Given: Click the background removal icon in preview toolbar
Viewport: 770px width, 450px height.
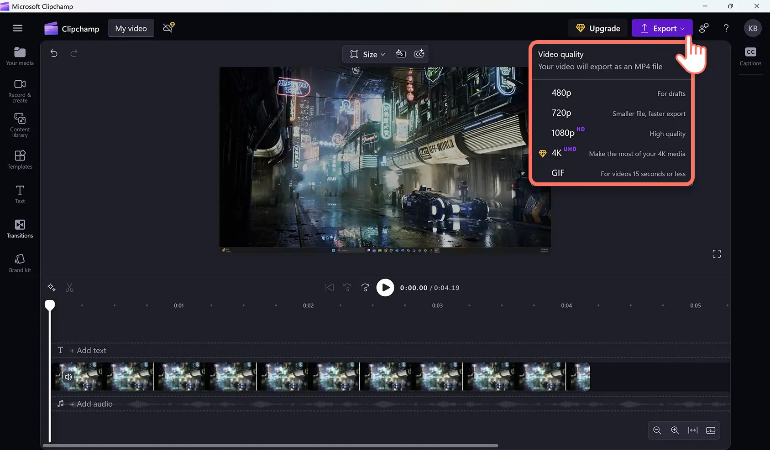Looking at the screenshot, I should tap(400, 54).
